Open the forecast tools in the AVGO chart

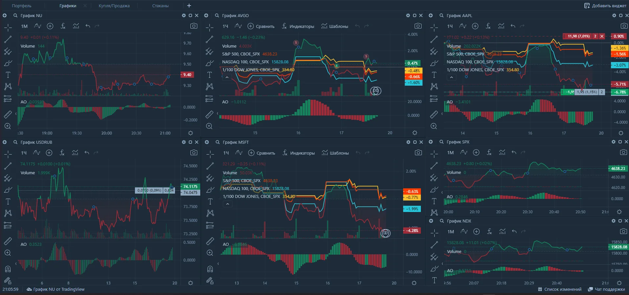(x=209, y=98)
